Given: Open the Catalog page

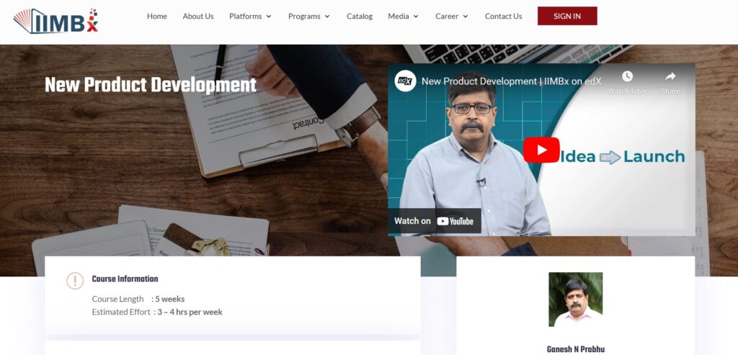Looking at the screenshot, I should click(x=360, y=16).
